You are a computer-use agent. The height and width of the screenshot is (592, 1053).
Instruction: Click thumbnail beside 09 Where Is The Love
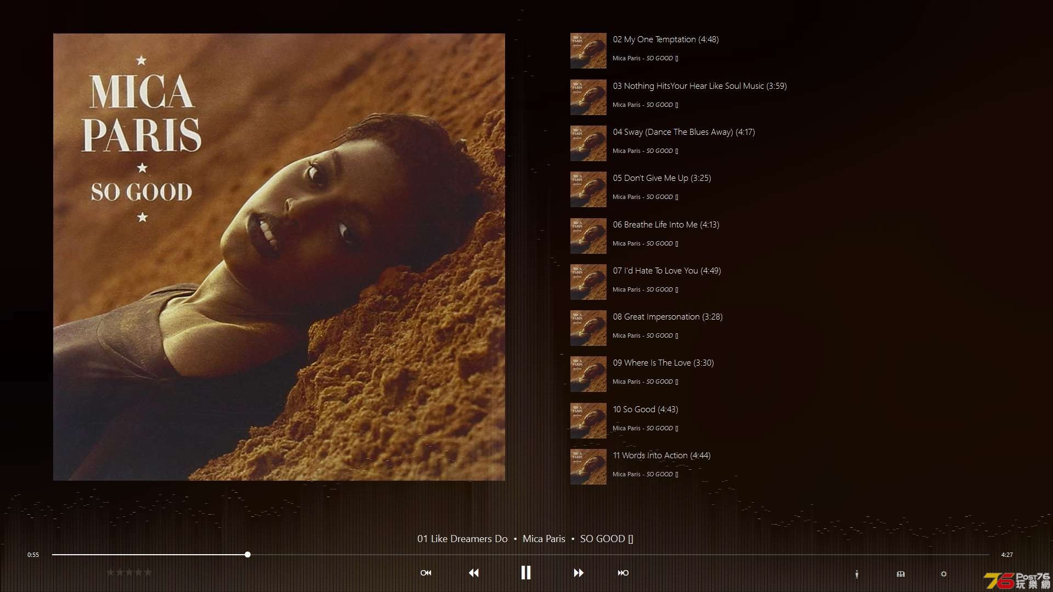coord(588,374)
